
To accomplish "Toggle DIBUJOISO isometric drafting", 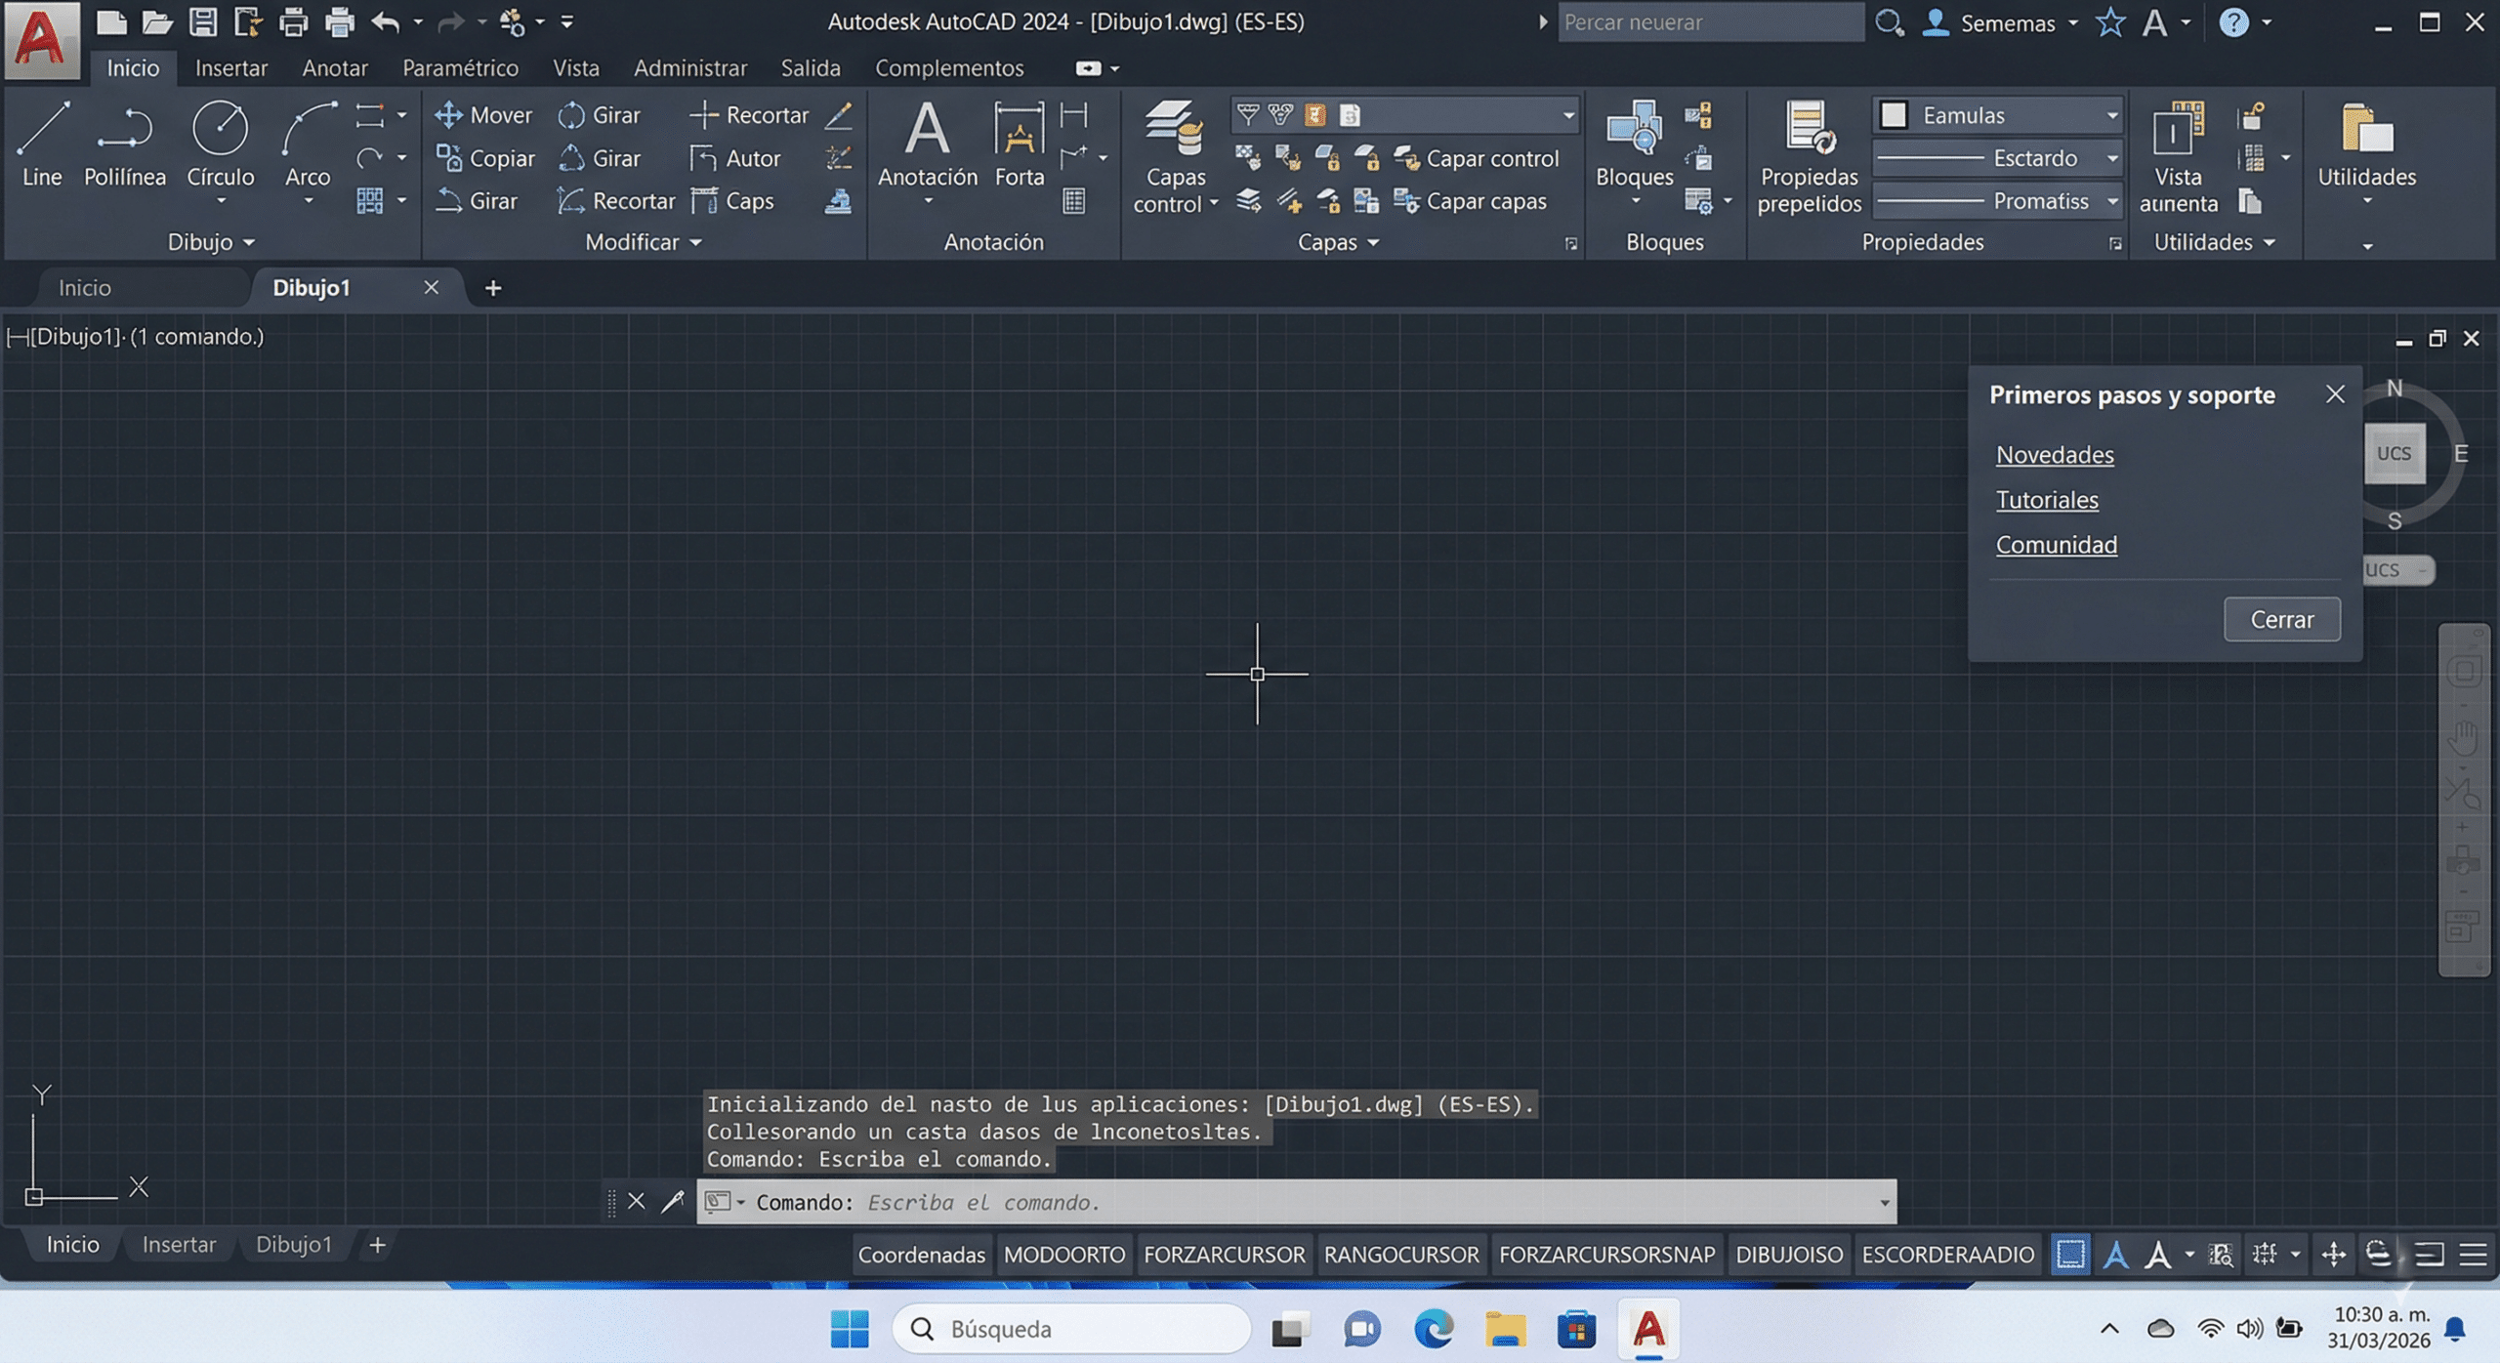I will pos(1789,1255).
